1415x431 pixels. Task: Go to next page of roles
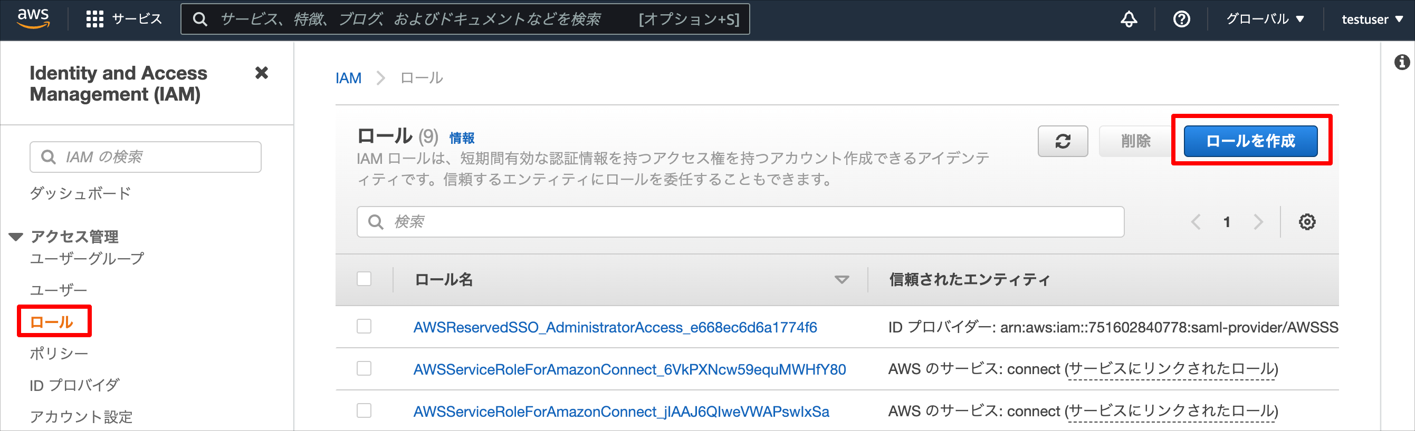(1258, 222)
